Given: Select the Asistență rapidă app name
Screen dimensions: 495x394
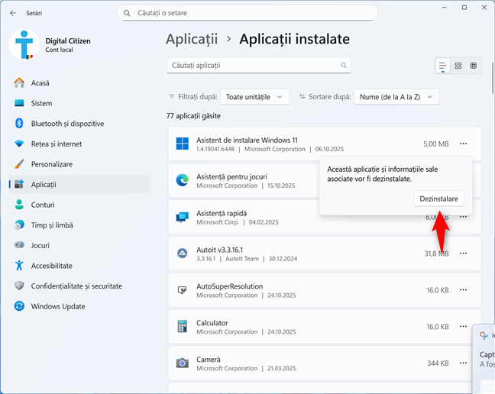Looking at the screenshot, I should (x=222, y=213).
